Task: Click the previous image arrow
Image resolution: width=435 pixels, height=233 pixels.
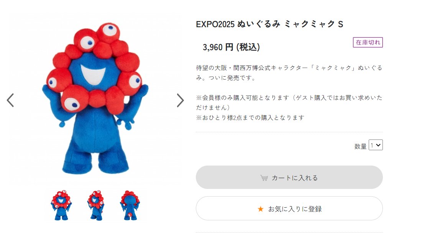Action: (x=10, y=100)
